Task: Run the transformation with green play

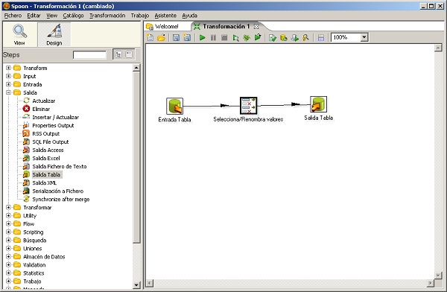Action: point(202,37)
